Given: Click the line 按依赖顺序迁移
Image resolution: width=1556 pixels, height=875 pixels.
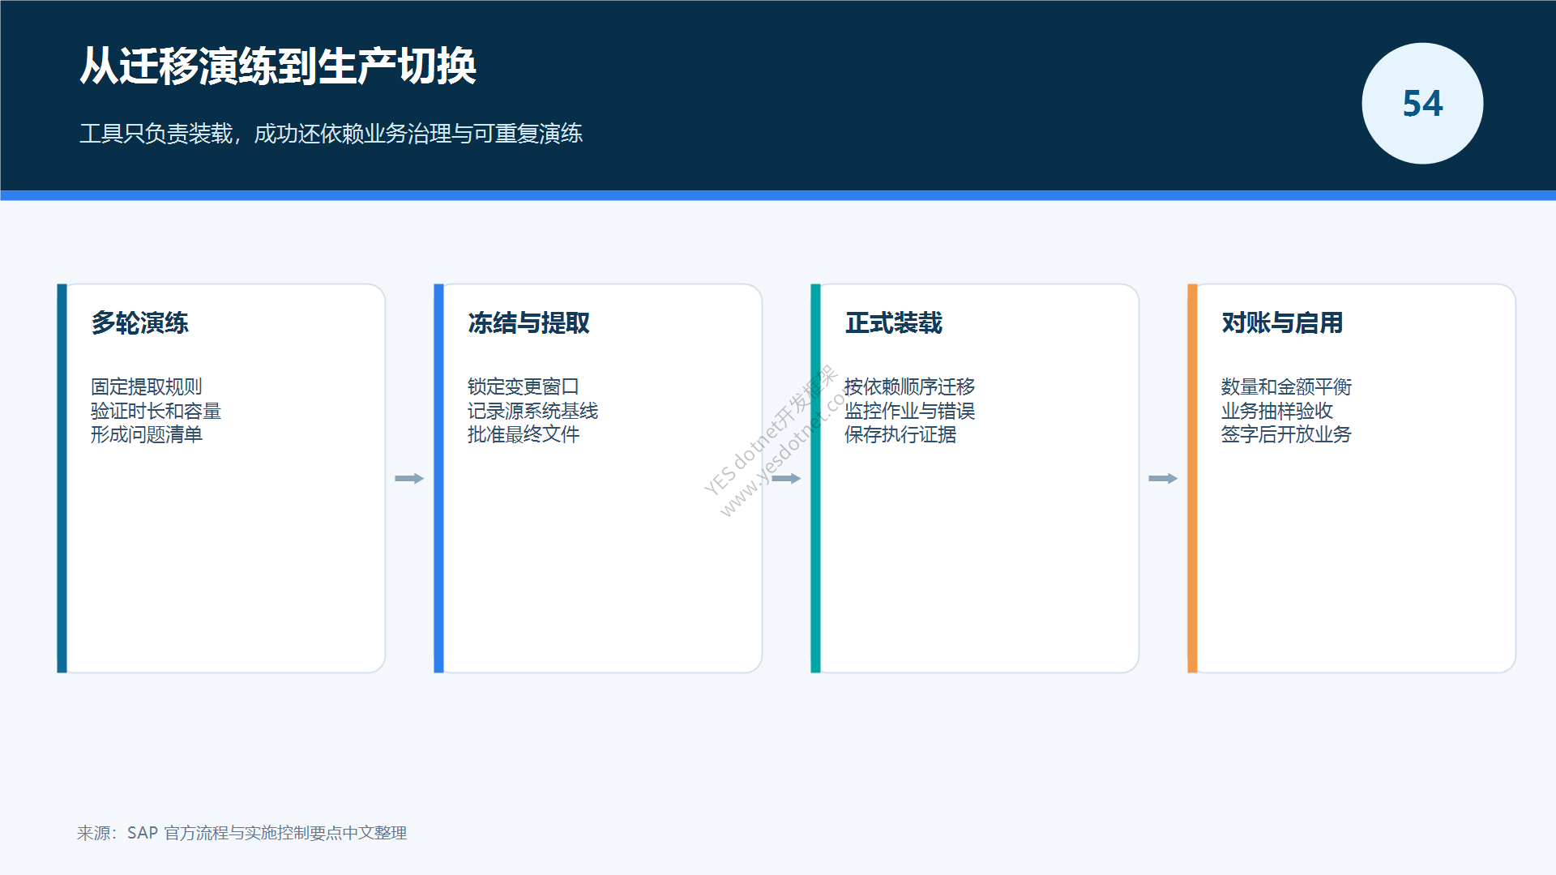Looking at the screenshot, I should 909,386.
